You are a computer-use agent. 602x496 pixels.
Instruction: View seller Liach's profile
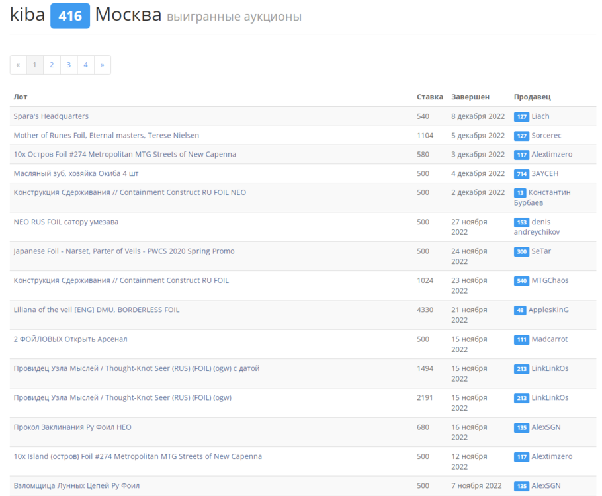[x=540, y=116]
